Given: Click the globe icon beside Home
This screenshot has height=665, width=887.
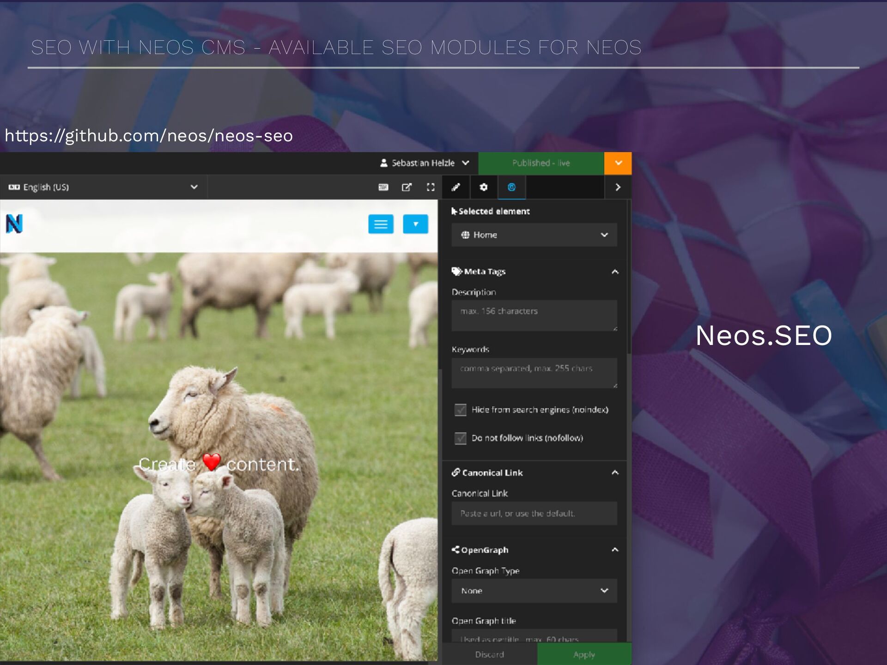Looking at the screenshot, I should [x=465, y=235].
